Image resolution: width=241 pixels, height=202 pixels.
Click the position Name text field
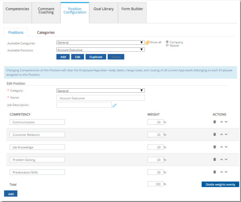[x=100, y=98]
